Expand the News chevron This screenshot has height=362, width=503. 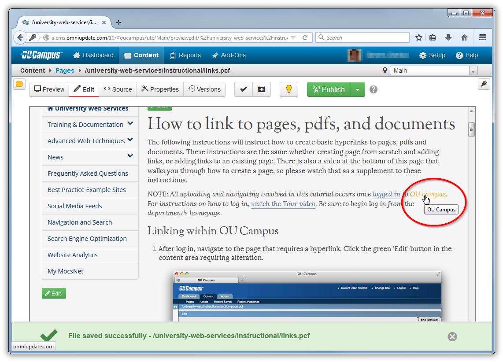(x=130, y=156)
